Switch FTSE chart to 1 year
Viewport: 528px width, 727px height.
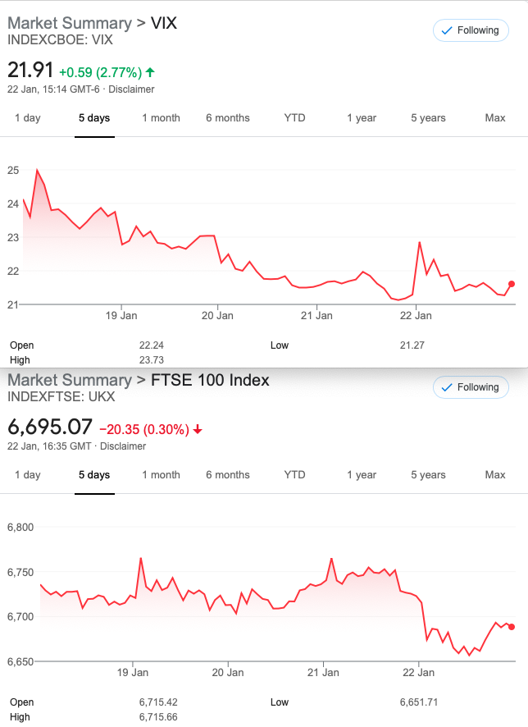(362, 475)
